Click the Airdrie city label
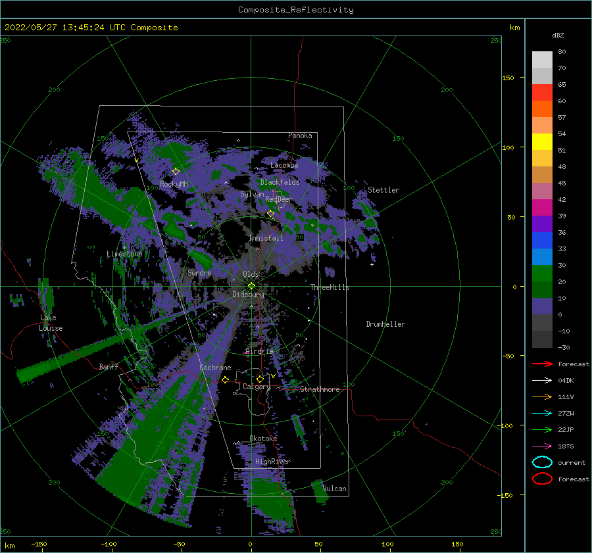The image size is (592, 553). tap(259, 351)
